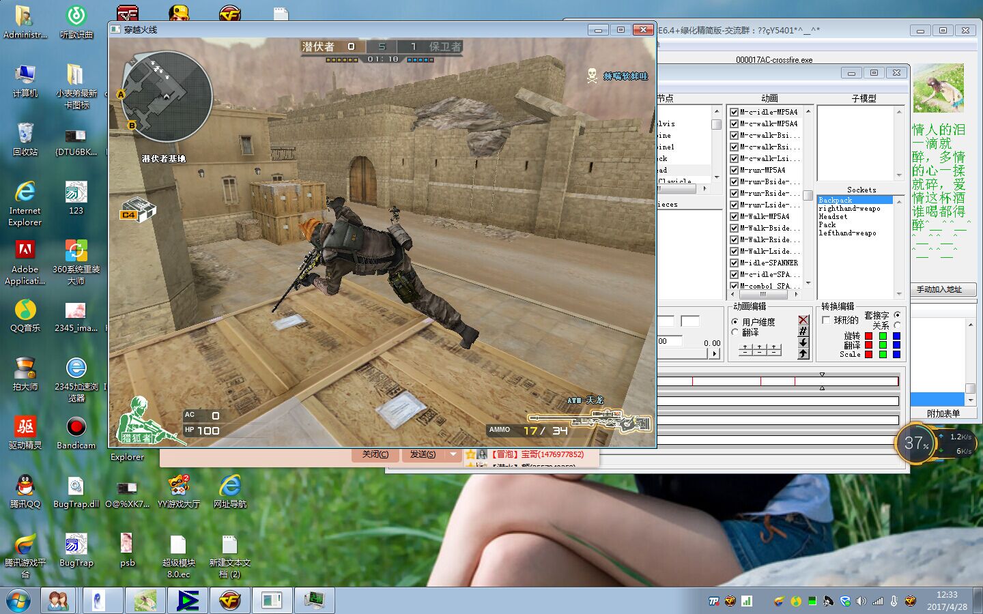The image size is (983, 614).
Task: Open the 2345加速浏览器 desktop icon
Action: (76, 379)
